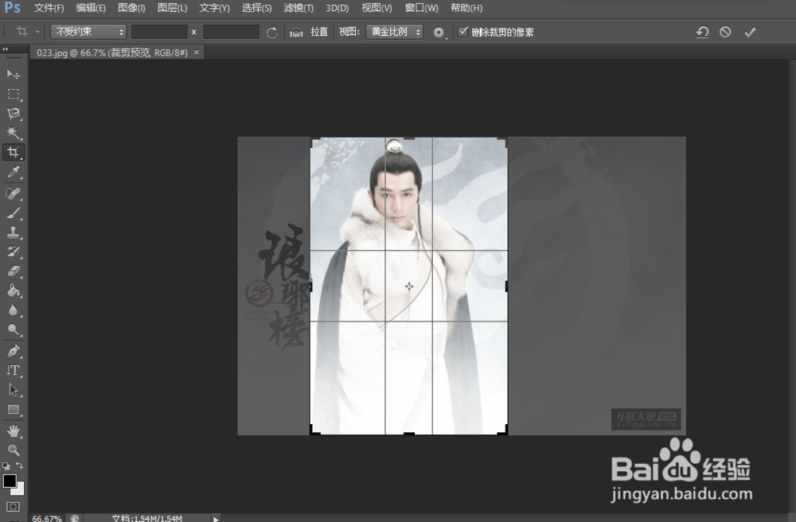Open the 图像(I) menu
Viewport: 796px width, 522px height.
pyautogui.click(x=131, y=8)
